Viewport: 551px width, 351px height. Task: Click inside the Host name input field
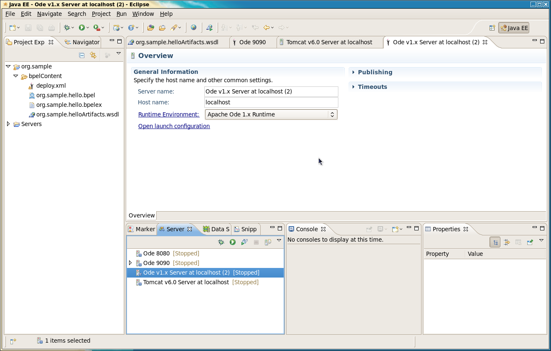271,102
